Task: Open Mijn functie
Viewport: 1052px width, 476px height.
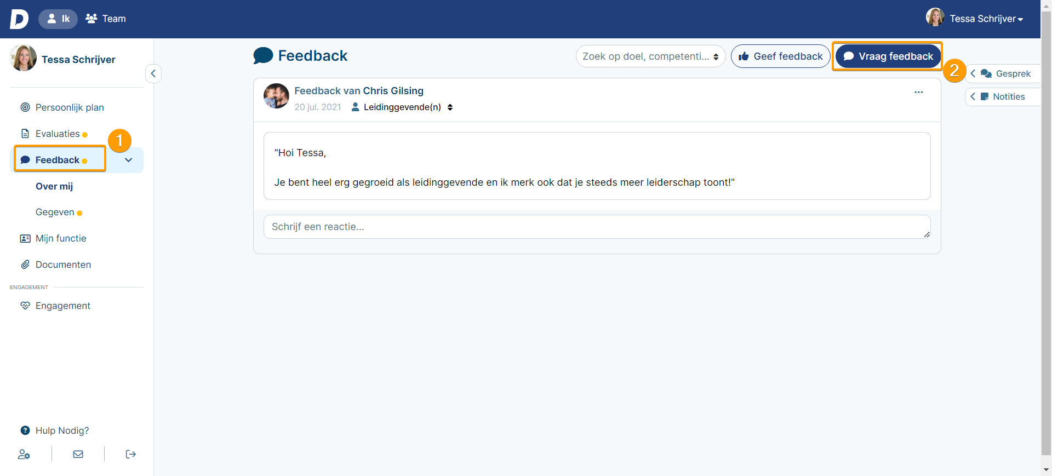Action: (61, 238)
